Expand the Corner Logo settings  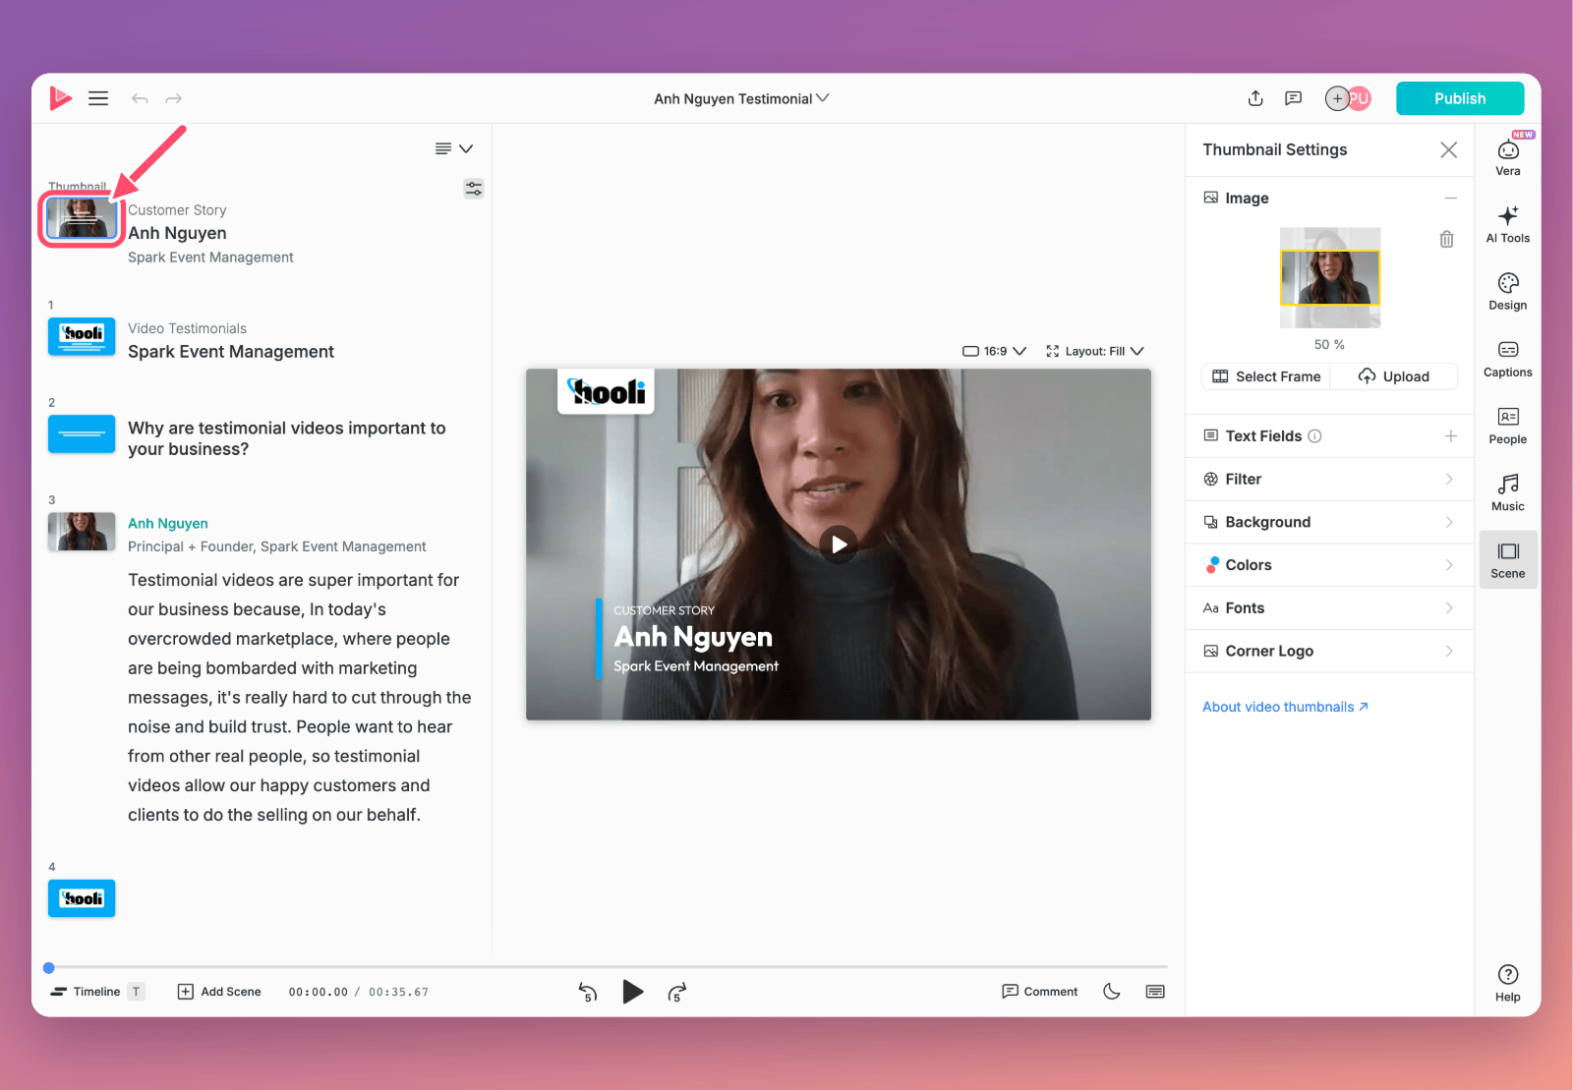pyautogui.click(x=1329, y=652)
